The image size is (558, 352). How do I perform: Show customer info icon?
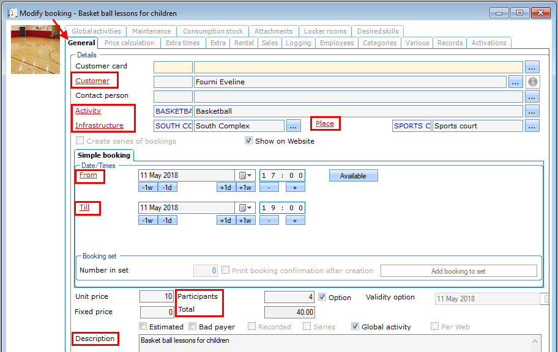tap(533, 82)
